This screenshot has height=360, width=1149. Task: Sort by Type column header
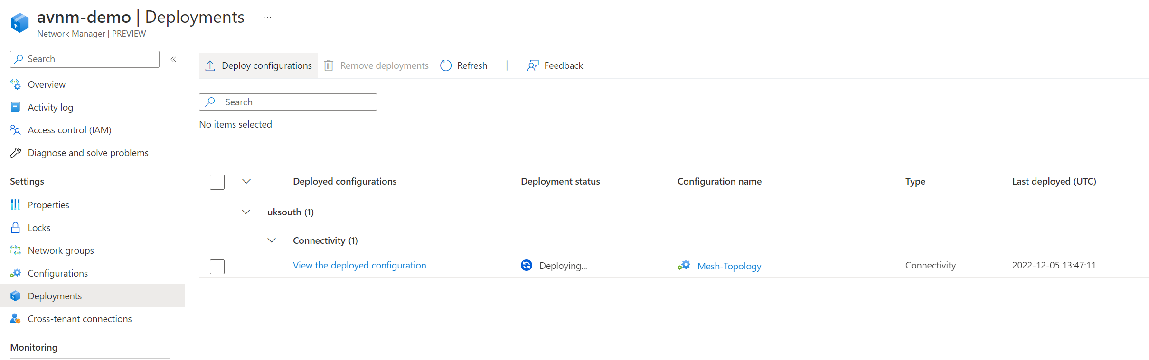[x=915, y=181]
